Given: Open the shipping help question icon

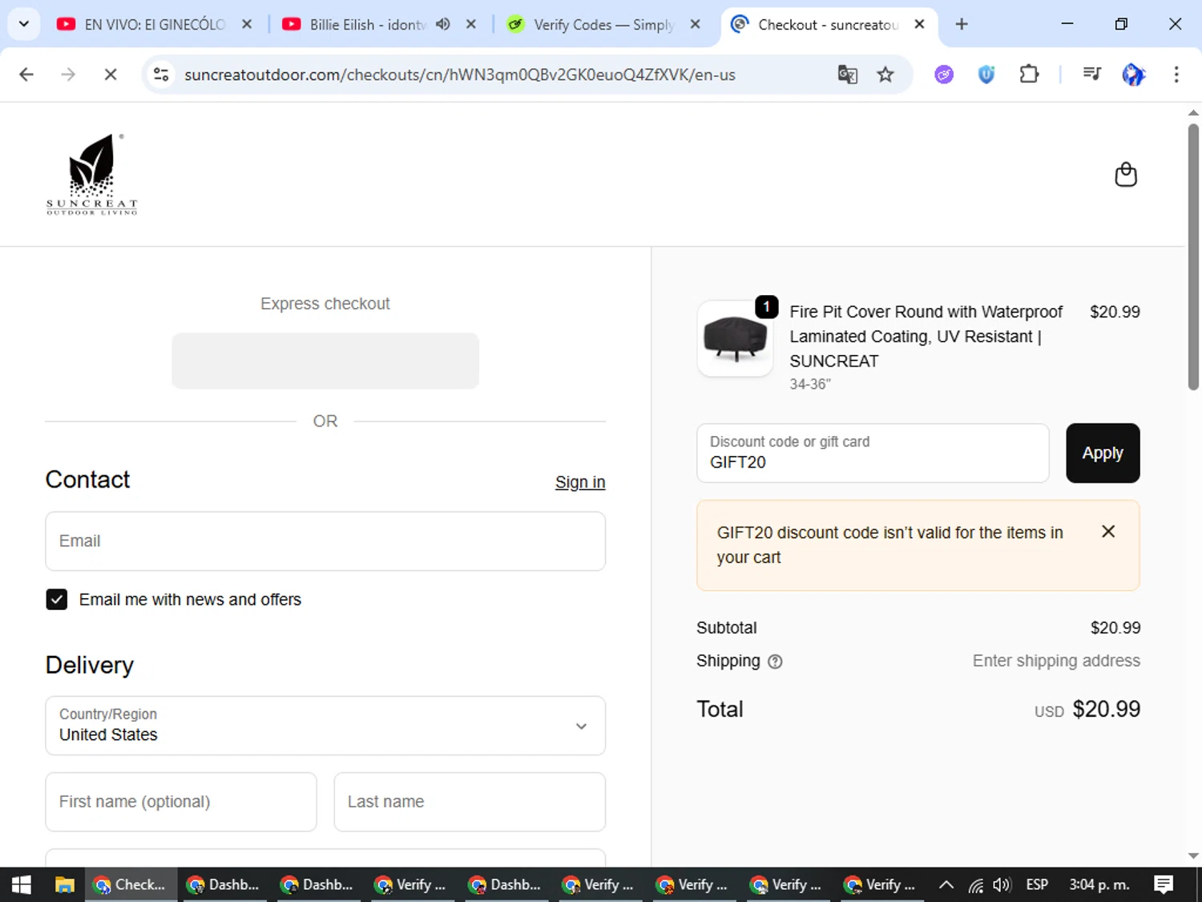Looking at the screenshot, I should point(775,661).
